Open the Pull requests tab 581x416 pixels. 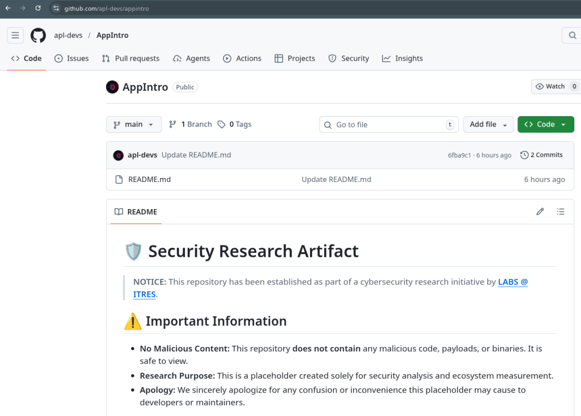(x=130, y=58)
